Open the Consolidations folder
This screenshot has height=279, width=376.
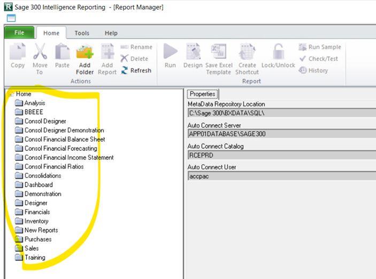tap(38, 176)
